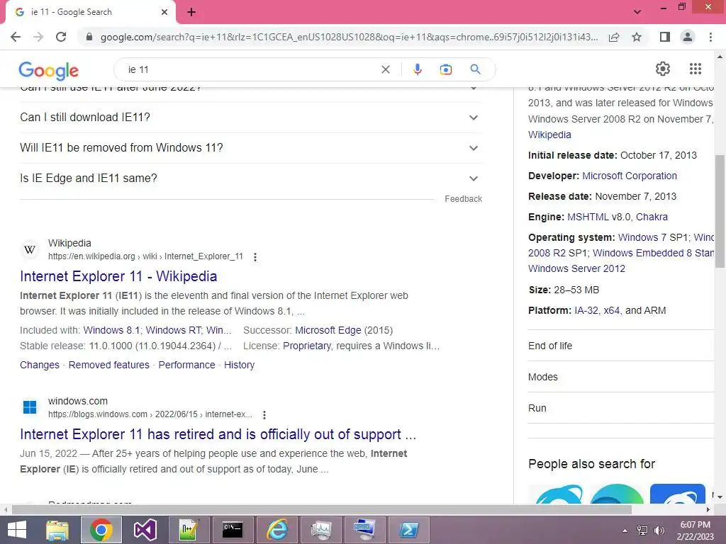This screenshot has height=544, width=726.
Task: Open more options for the Wikipedia result
Action: point(255,256)
